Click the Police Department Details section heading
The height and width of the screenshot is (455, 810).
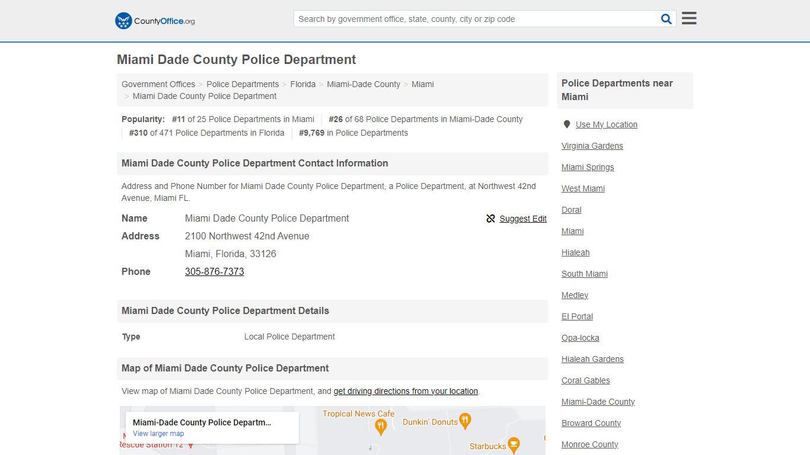tap(225, 310)
